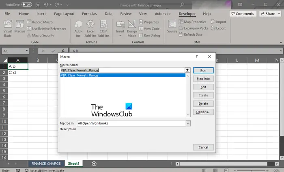The width and height of the screenshot is (284, 172).
Task: Switch to the Data tab
Action: pos(108,14)
